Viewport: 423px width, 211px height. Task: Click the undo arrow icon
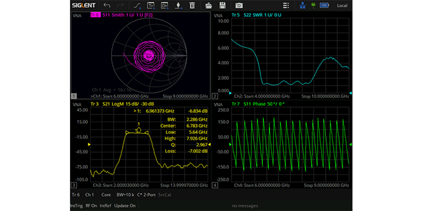click(107, 6)
